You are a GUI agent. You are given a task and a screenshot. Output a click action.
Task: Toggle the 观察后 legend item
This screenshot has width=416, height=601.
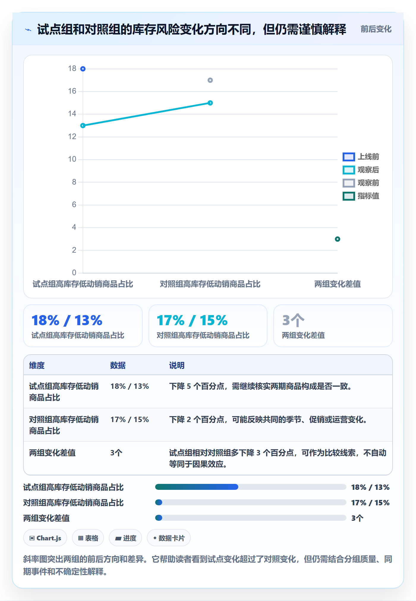tap(361, 170)
